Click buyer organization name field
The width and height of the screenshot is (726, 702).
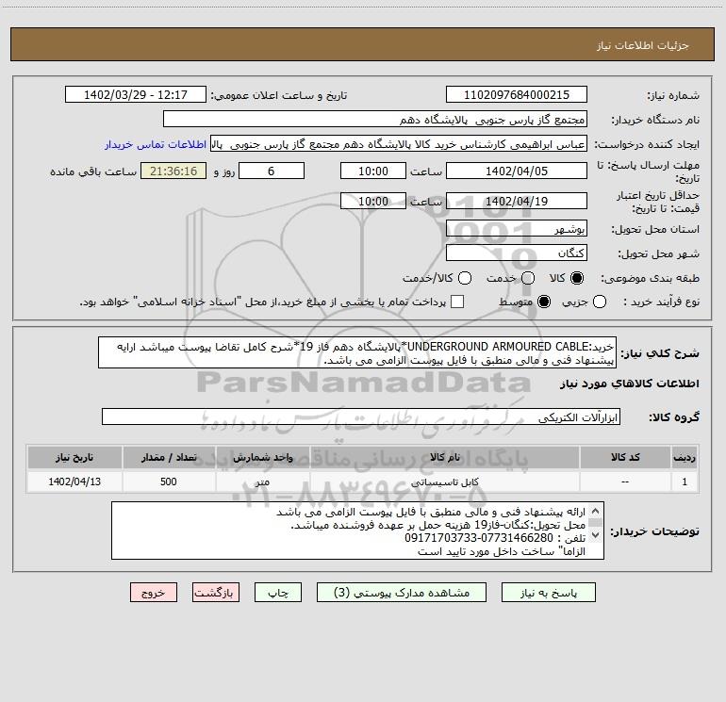click(375, 120)
